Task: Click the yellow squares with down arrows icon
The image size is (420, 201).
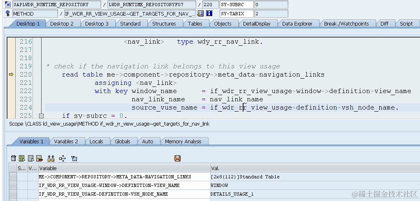Action: (x=51, y=158)
